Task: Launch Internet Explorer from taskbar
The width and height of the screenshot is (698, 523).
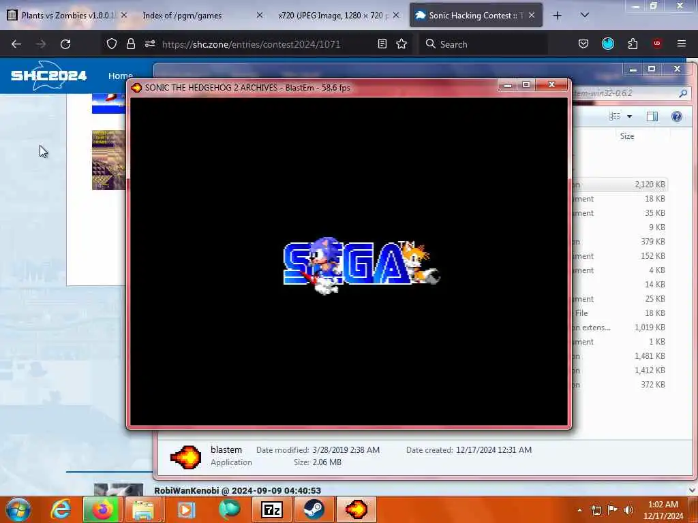Action: click(61, 509)
